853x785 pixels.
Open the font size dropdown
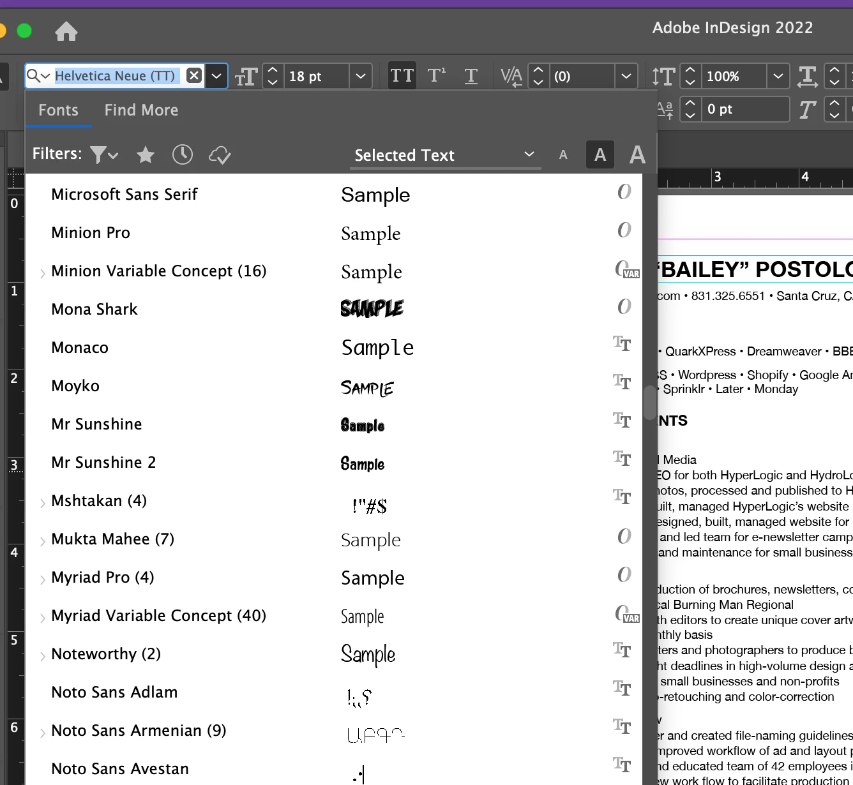pos(361,76)
